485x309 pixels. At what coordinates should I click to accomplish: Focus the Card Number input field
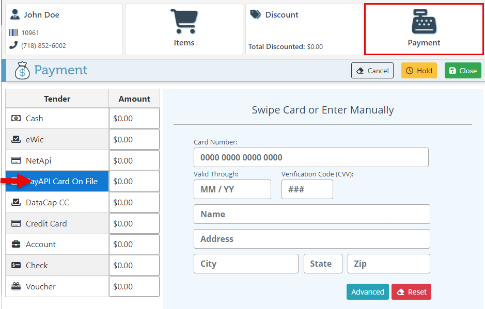tap(311, 157)
